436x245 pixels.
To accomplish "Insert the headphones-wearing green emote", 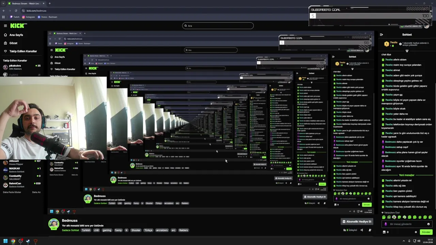I will (x=394, y=217).
